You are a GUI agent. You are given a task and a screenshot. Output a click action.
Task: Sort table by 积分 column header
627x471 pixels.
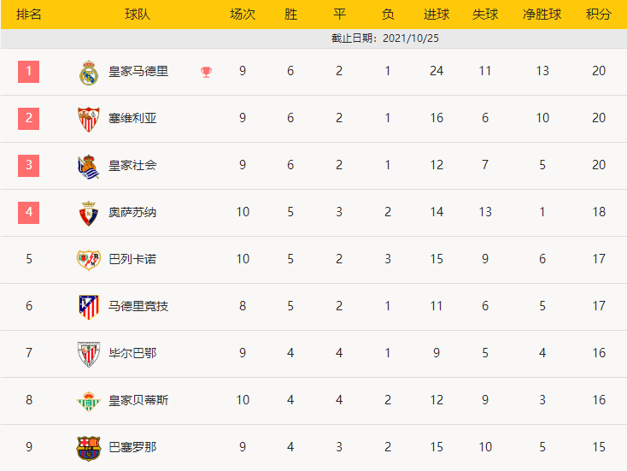click(x=599, y=15)
